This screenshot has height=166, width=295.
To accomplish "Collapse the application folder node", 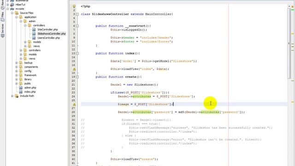I will (x=17, y=17).
